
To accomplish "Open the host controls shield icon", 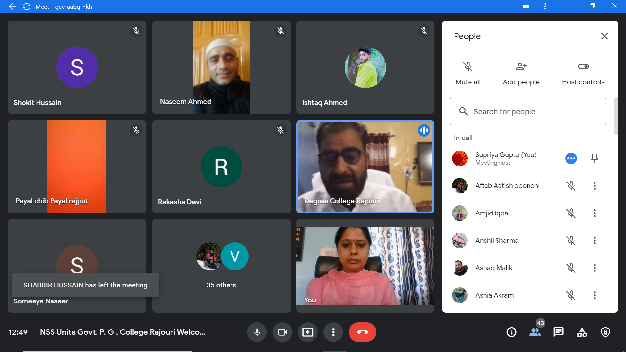I will tap(605, 332).
